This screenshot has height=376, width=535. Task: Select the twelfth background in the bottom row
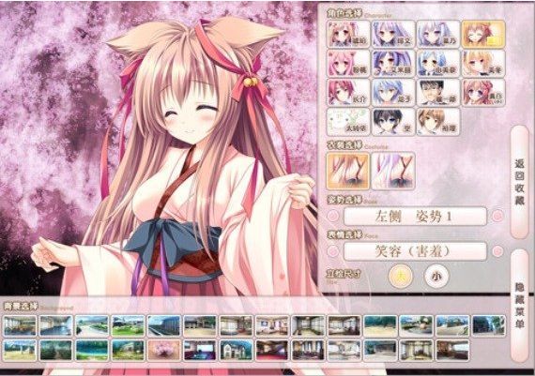(x=416, y=351)
